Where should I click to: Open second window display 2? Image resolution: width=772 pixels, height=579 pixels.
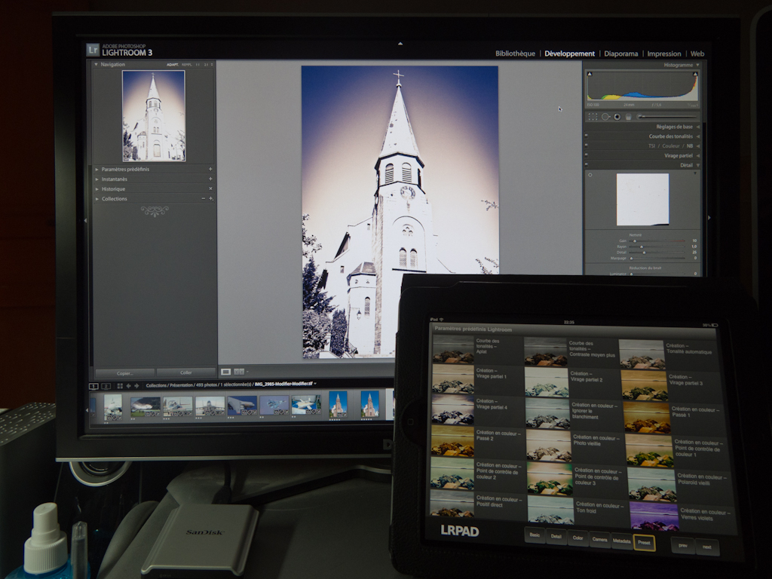106,387
